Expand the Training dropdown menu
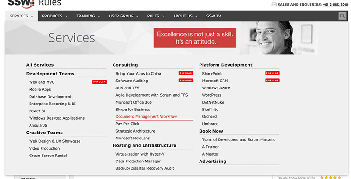 [88, 16]
